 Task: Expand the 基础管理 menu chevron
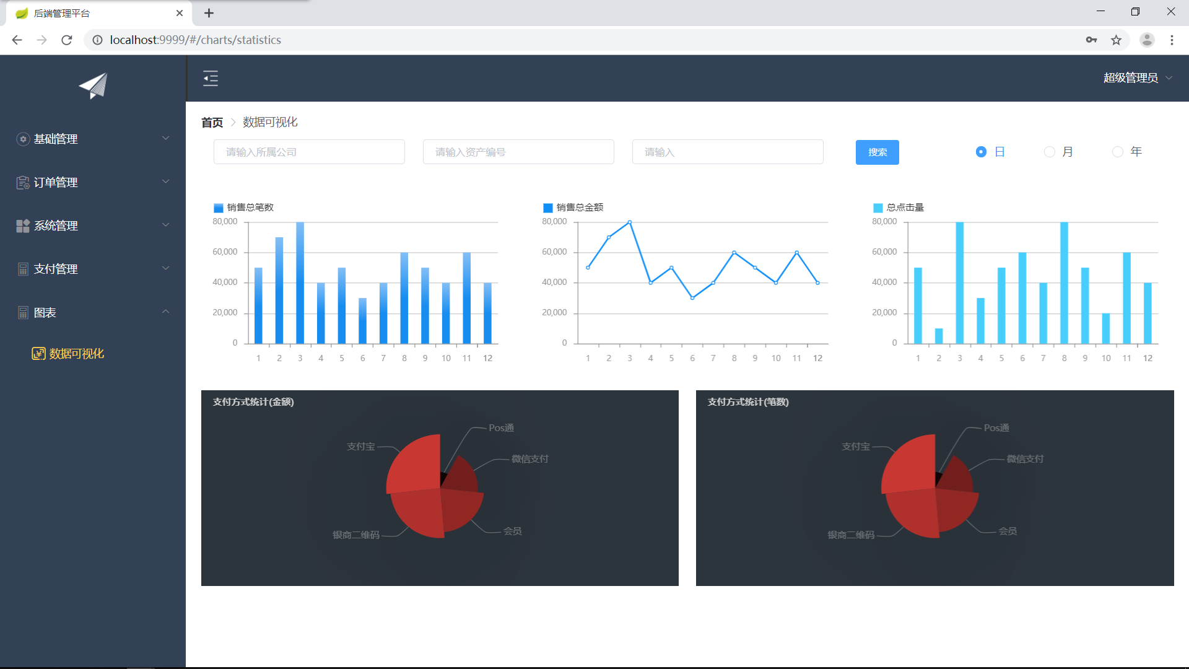(x=165, y=138)
